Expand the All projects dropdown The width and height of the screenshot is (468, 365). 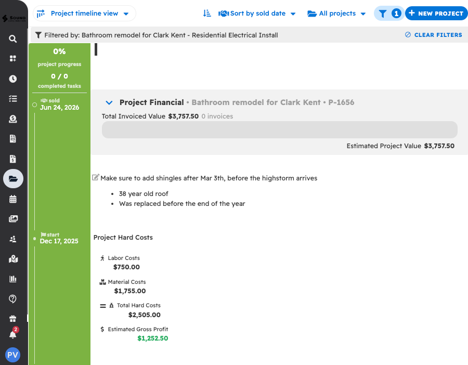pos(336,14)
